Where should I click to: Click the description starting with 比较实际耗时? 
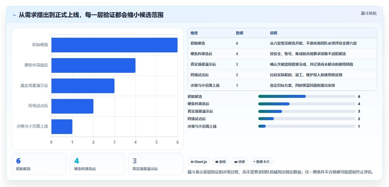click(x=306, y=75)
